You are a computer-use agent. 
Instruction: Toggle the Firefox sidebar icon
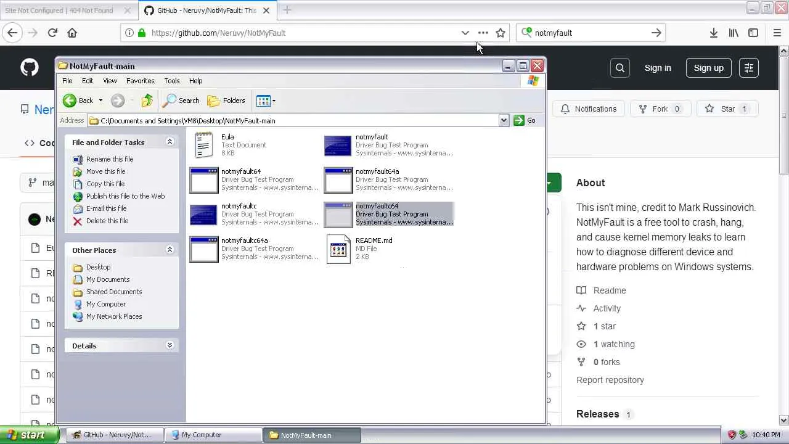(x=753, y=33)
